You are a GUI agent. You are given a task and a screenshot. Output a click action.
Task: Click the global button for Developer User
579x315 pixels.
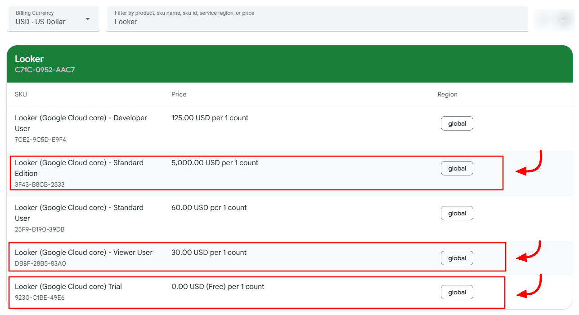click(457, 123)
